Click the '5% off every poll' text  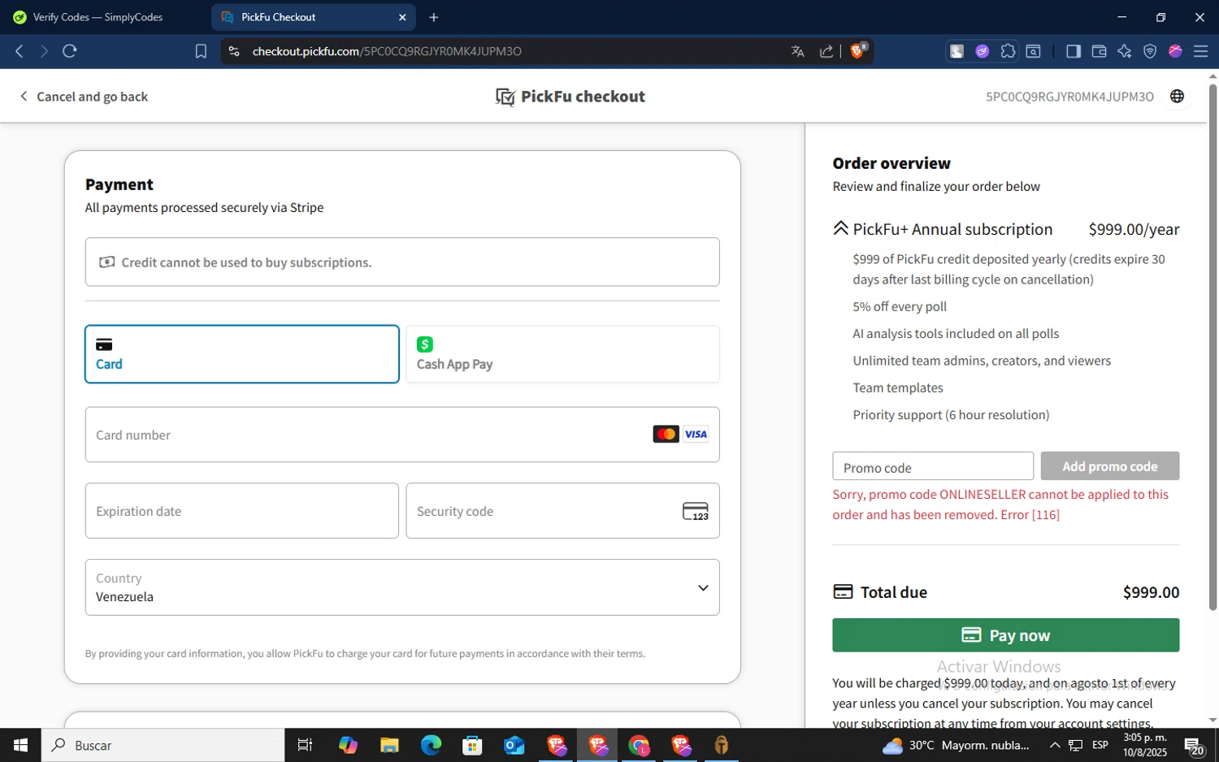click(900, 306)
